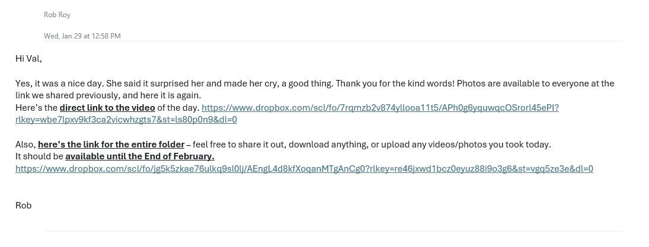Click the words It should be
This screenshot has width=649, height=247.
click(x=39, y=157)
